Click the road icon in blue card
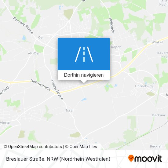The height and width of the screenshot is (168, 168). 84,54
